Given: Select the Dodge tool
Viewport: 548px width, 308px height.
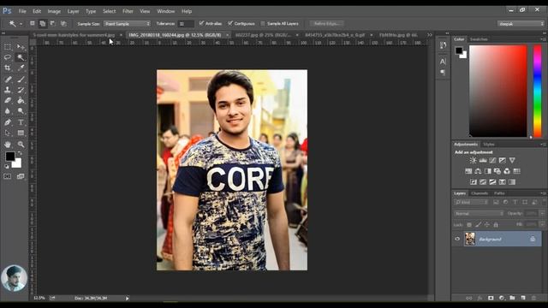Looking at the screenshot, I should (21, 111).
